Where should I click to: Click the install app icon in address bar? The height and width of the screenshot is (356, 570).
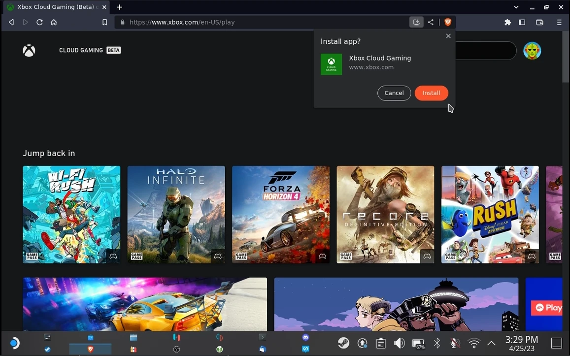click(x=416, y=22)
